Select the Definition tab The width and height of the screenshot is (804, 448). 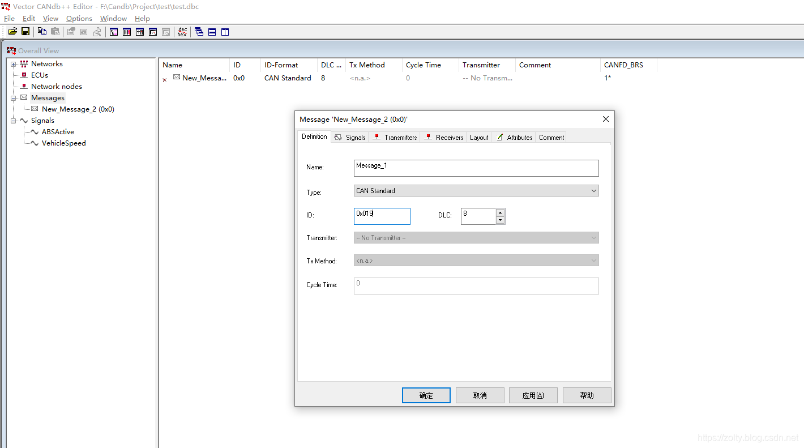click(314, 136)
